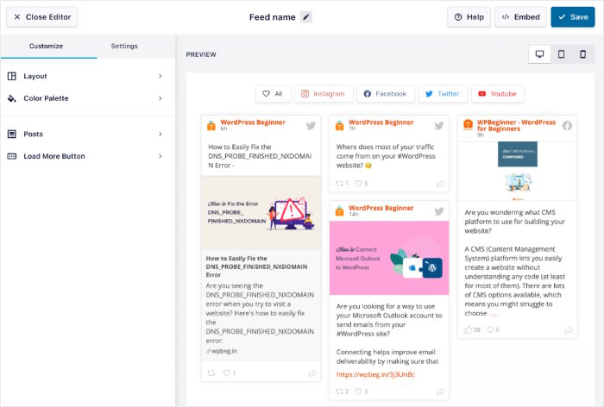Open the Customize tab

(48, 47)
